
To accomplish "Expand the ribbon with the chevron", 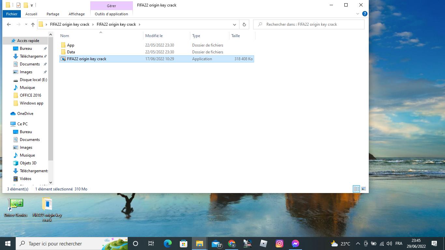I will coord(358,14).
